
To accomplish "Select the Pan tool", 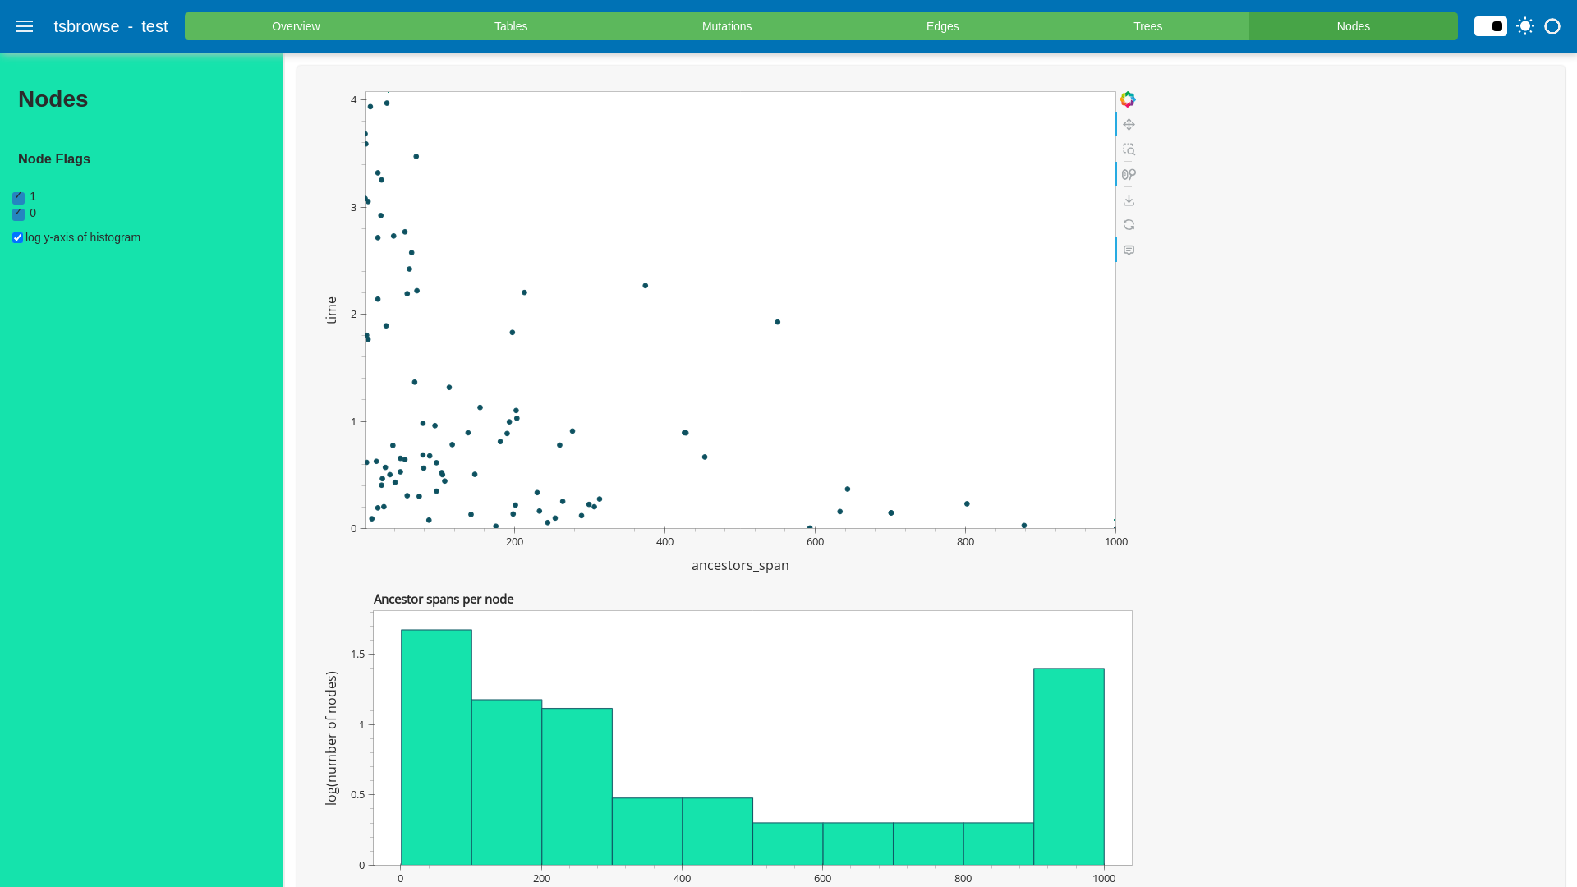I will [x=1129, y=125].
